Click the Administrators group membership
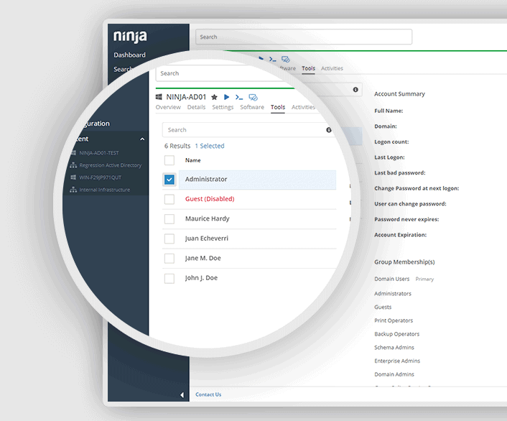The image size is (507, 421). click(393, 294)
